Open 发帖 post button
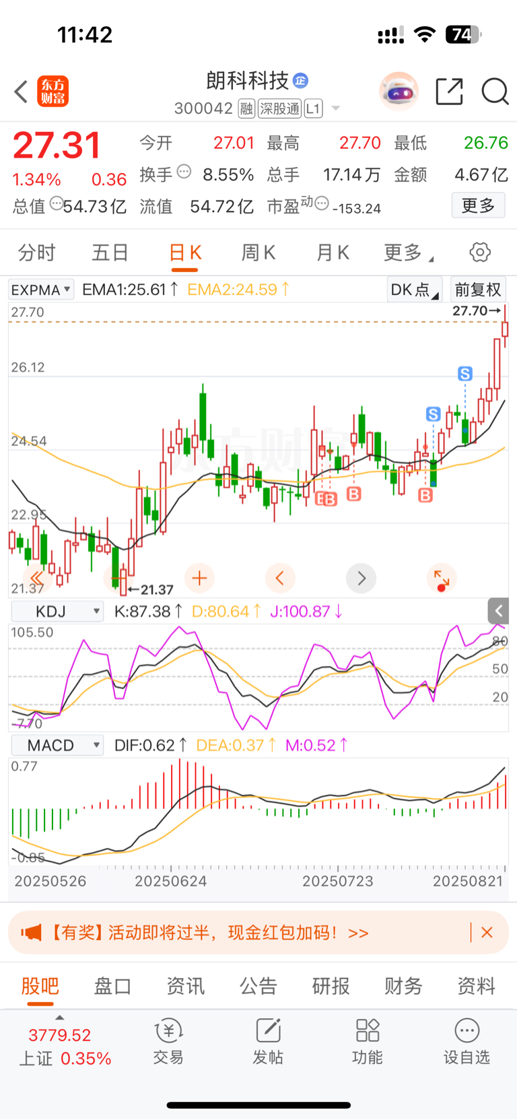Viewport: 517px width, 1120px height. pos(268,1041)
